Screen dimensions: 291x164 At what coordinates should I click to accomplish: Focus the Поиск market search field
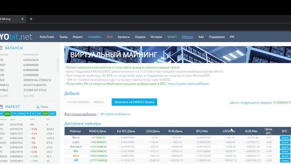tap(45, 107)
